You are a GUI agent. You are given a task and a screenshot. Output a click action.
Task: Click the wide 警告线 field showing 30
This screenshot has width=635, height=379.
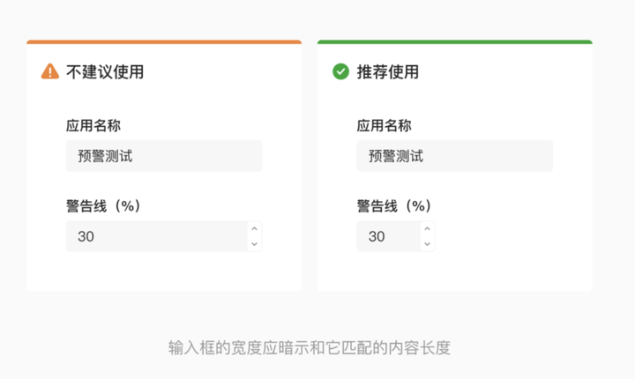click(x=154, y=236)
